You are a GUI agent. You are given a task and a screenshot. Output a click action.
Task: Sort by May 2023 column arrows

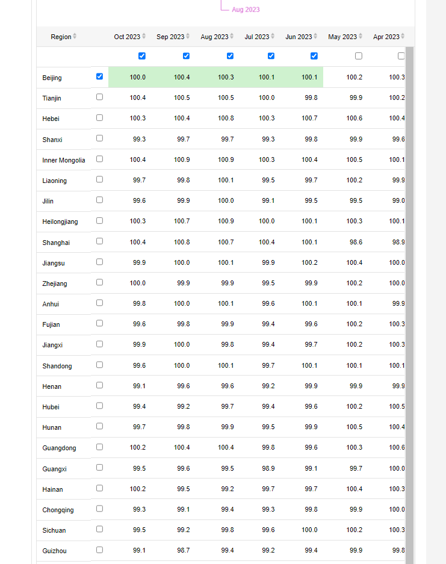click(360, 37)
